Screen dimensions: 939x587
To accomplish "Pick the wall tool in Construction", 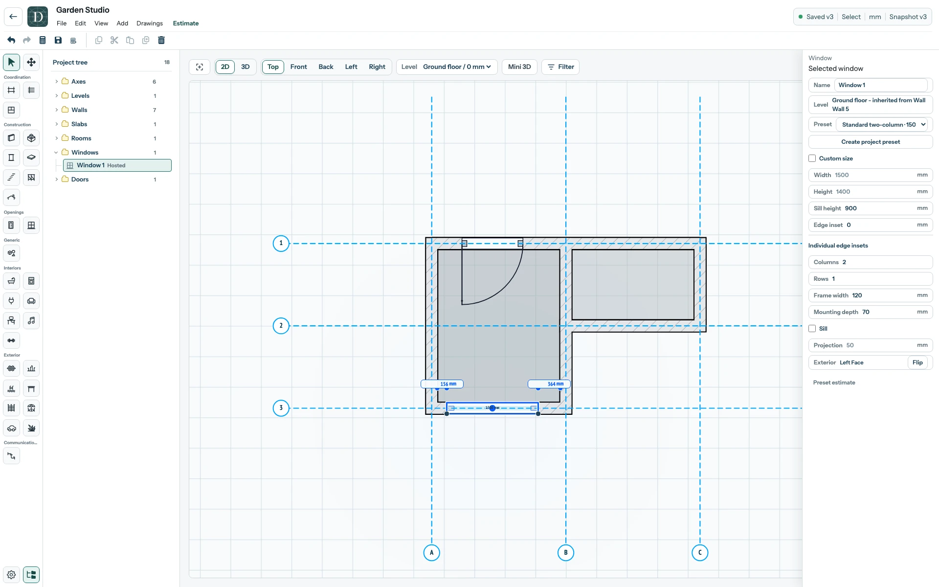I will pos(11,138).
